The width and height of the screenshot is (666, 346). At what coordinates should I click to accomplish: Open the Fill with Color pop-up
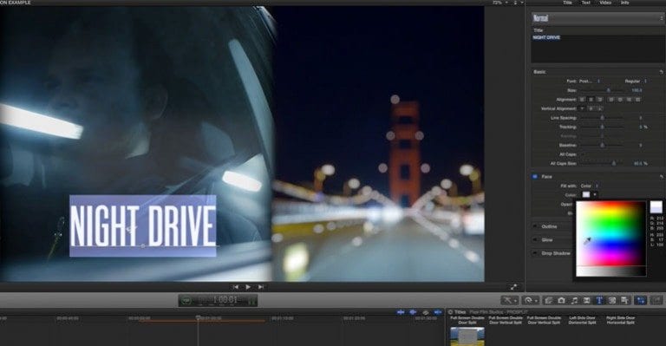coord(590,186)
